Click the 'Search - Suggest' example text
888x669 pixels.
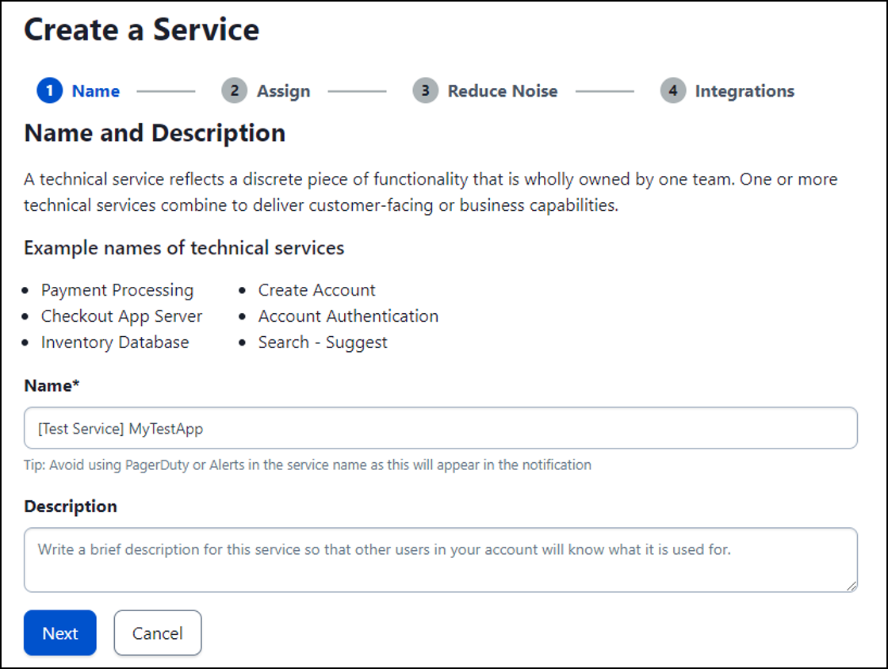tap(323, 342)
